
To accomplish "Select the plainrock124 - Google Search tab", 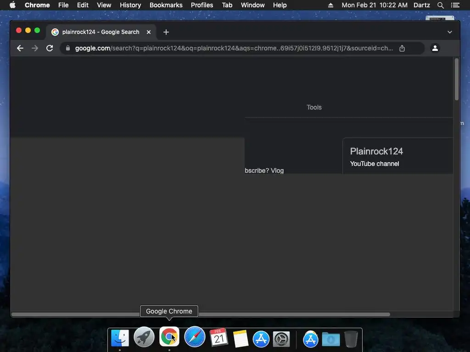I will [101, 32].
